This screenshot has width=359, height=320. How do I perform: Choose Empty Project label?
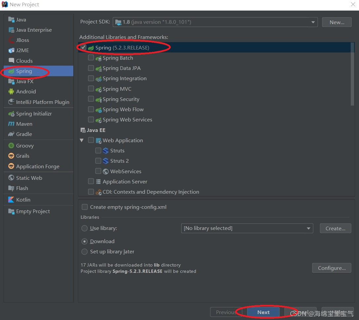33,211
